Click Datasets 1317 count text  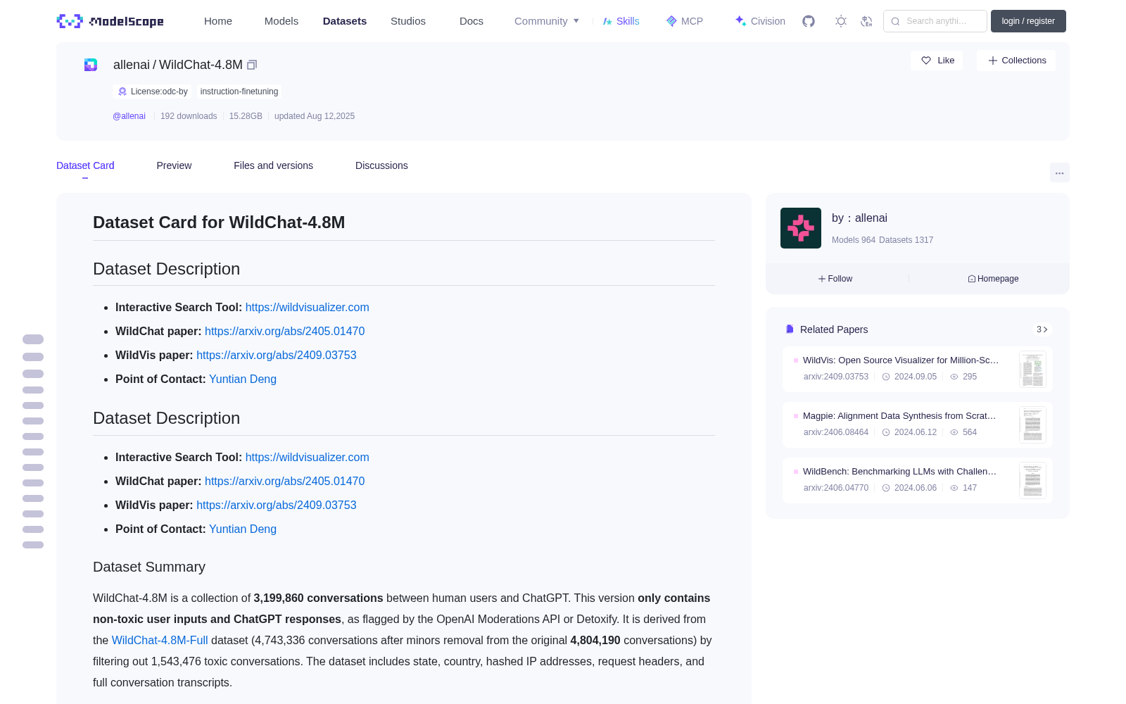[x=906, y=240]
